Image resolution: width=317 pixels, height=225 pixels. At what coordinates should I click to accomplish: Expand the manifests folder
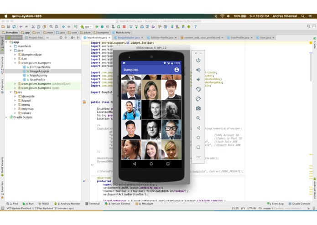click(x=10, y=46)
